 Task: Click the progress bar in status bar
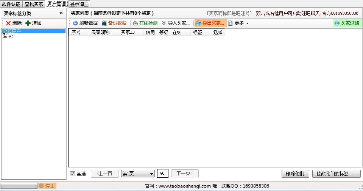click(19, 186)
